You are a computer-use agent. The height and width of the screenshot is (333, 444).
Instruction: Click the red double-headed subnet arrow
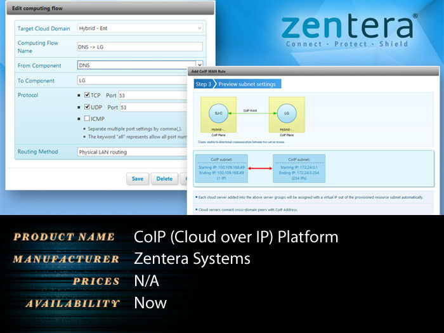tap(260, 169)
